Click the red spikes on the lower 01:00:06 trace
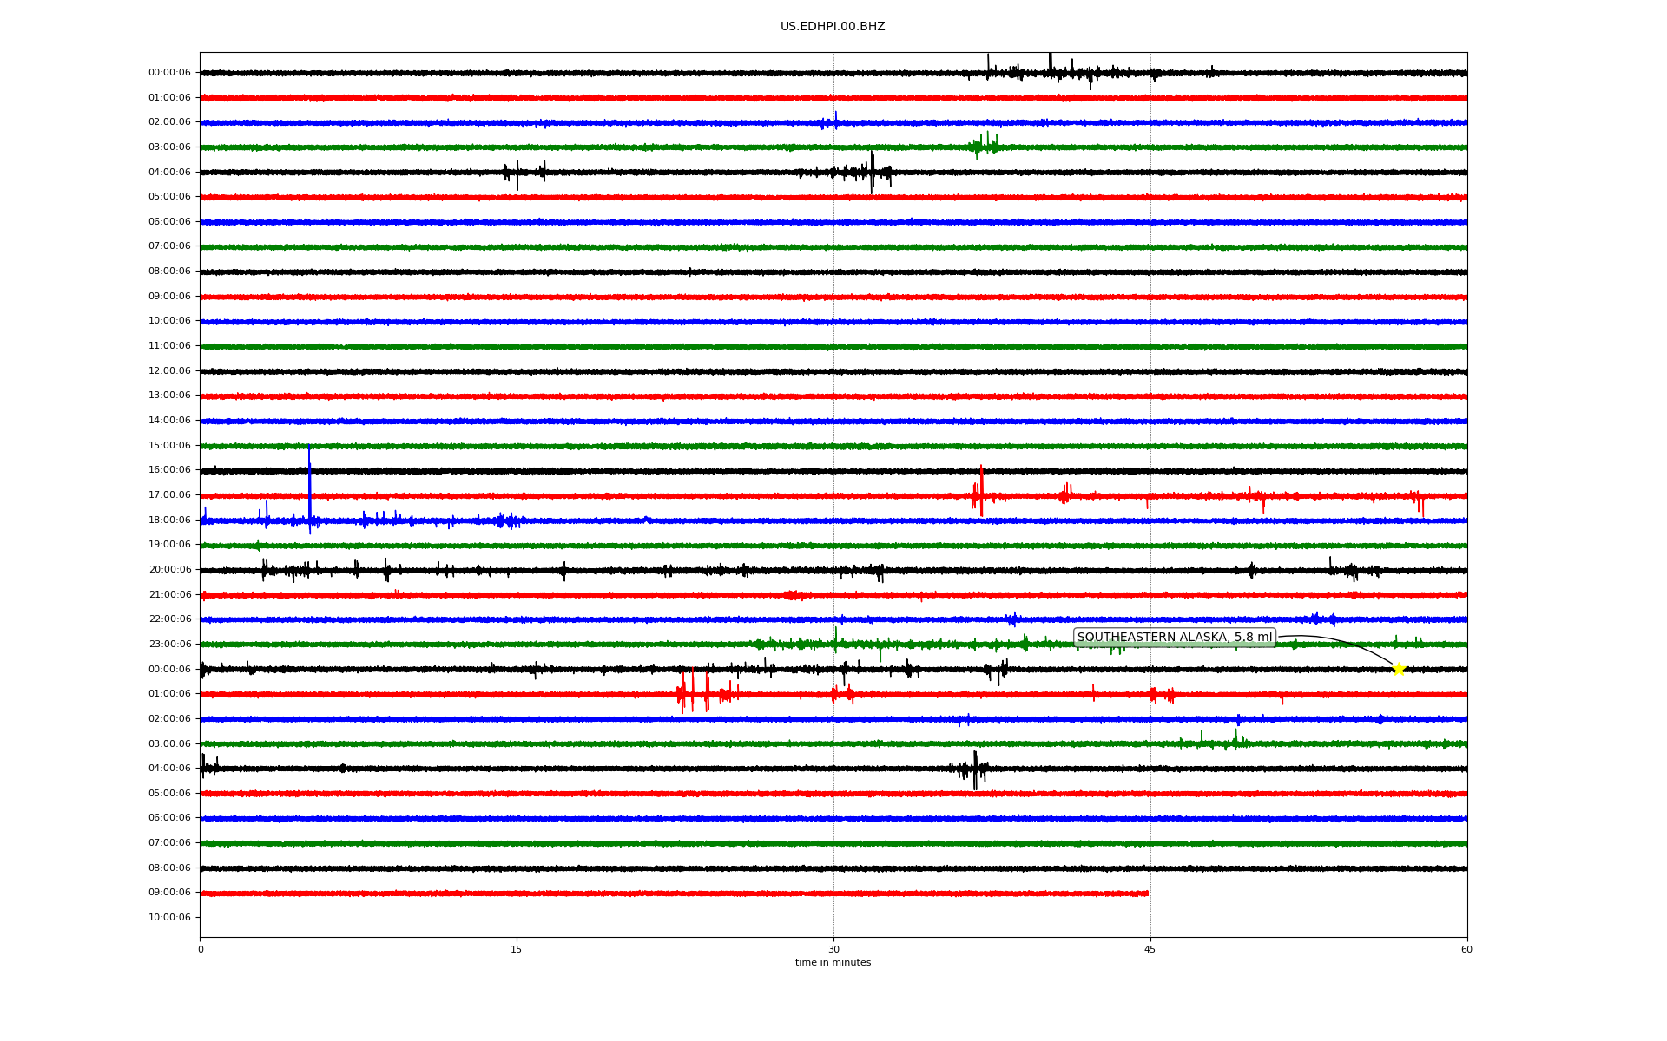This screenshot has width=1667, height=1041. 693,693
